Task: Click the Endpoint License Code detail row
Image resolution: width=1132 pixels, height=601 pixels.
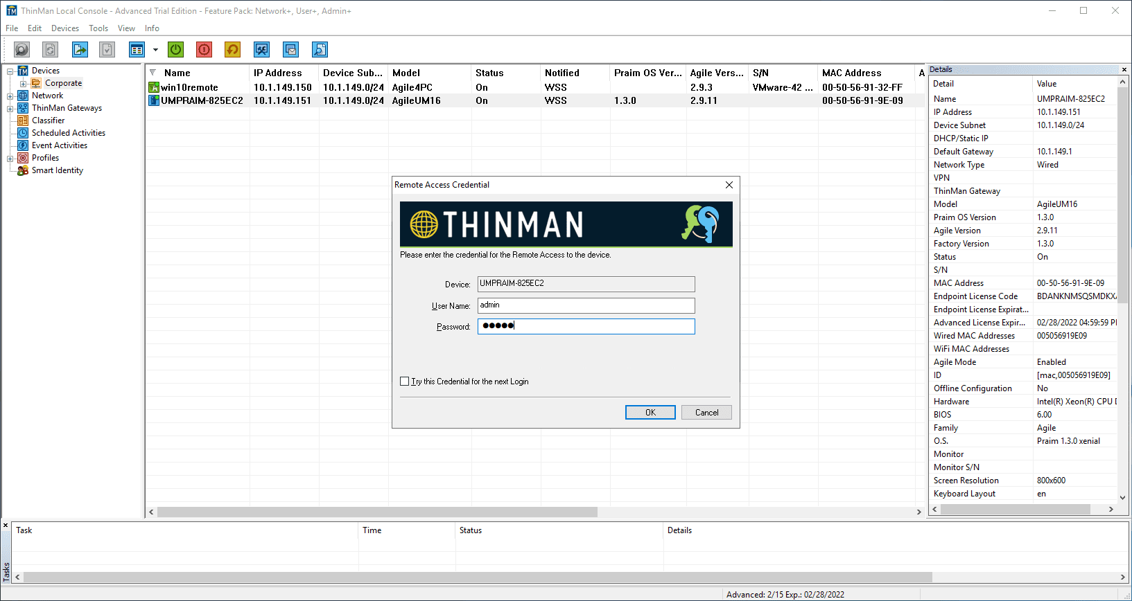Action: 1023,296
